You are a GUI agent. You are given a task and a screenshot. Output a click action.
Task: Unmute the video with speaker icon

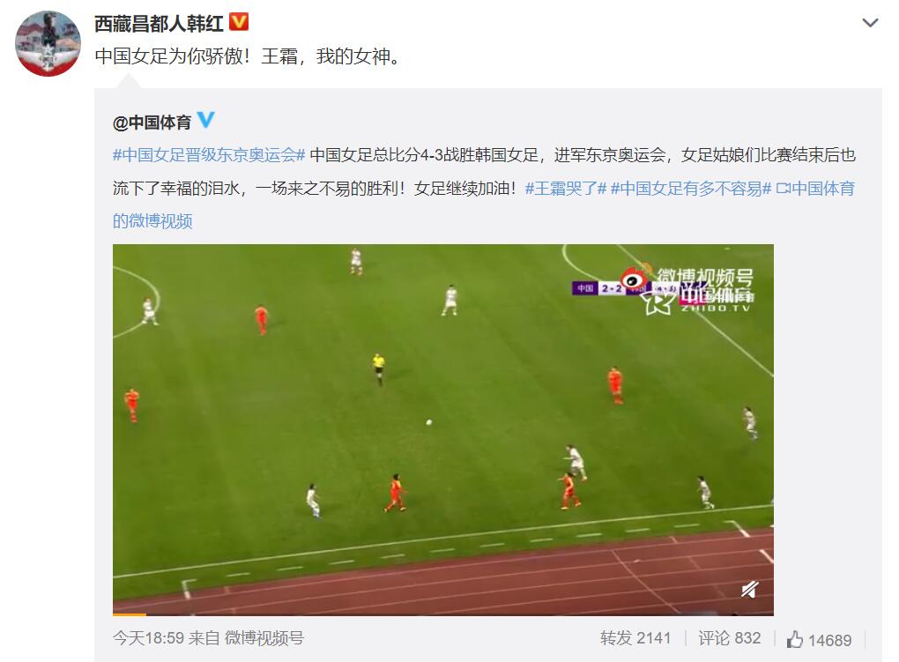750,590
